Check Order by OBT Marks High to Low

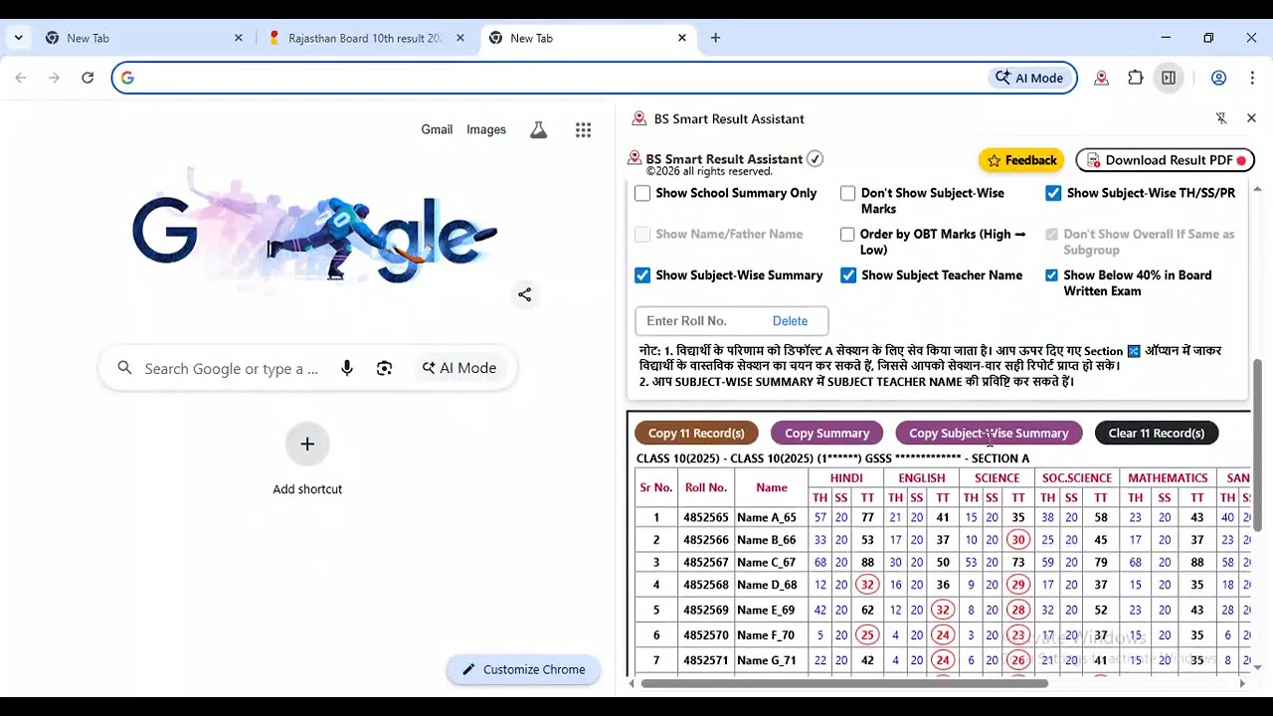[847, 235]
